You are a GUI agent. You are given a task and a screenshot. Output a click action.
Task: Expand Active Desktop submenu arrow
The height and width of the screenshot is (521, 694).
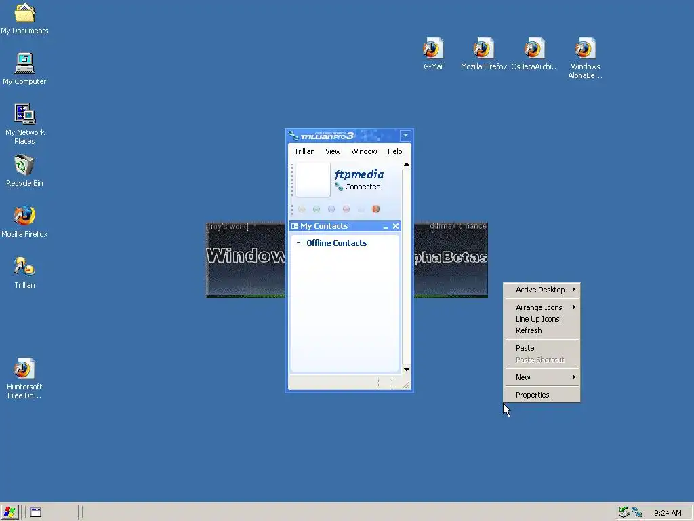pos(573,289)
